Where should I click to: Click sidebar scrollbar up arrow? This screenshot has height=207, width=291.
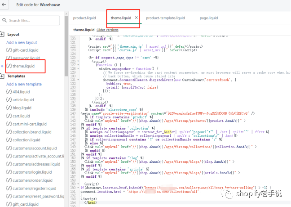click(x=66, y=14)
